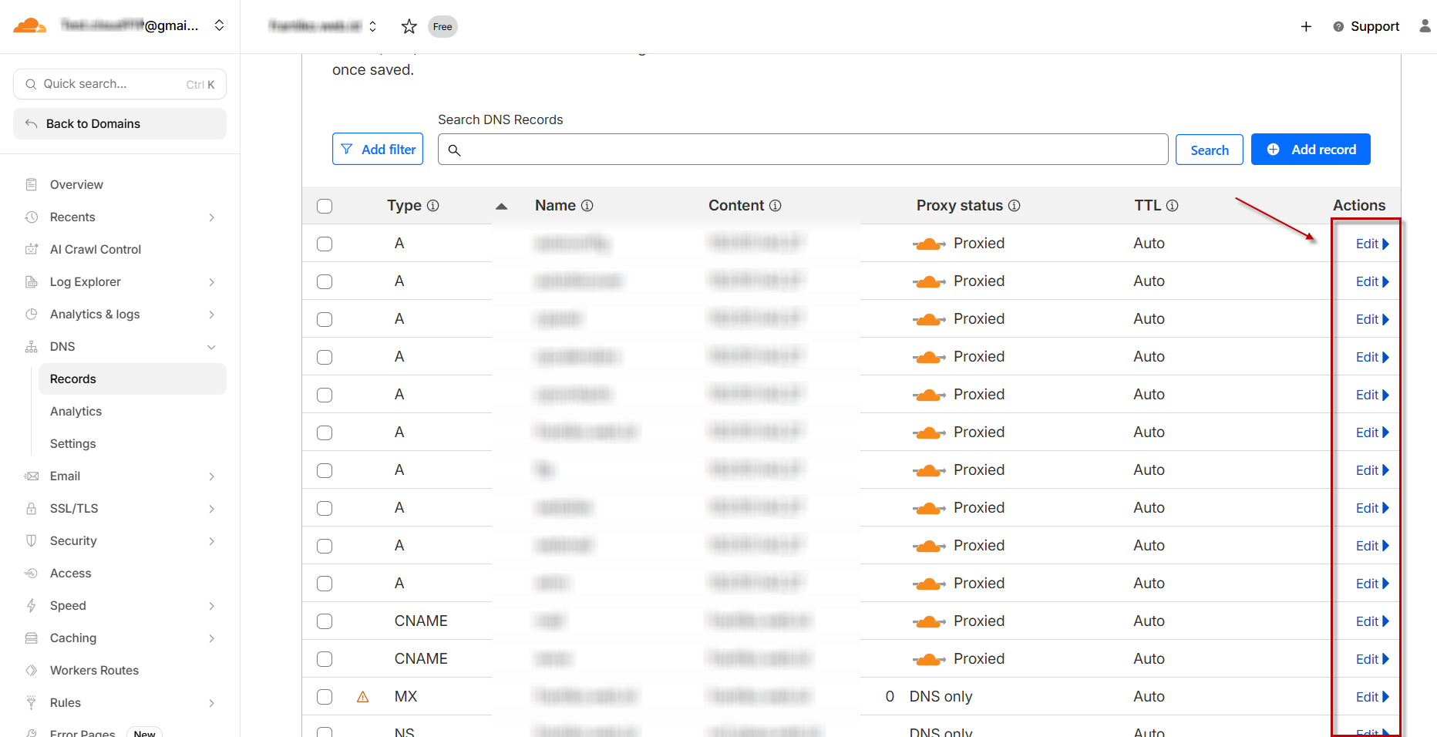The image size is (1437, 737).
Task: Click the plus icon beside Support
Action: (1306, 27)
